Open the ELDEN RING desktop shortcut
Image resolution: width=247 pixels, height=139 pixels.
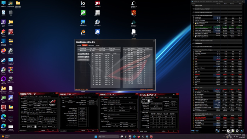11,4
